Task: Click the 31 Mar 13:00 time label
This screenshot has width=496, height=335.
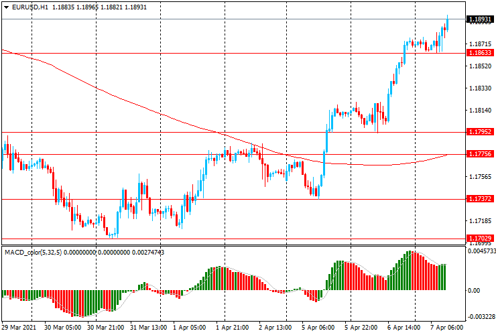Action: click(x=149, y=328)
